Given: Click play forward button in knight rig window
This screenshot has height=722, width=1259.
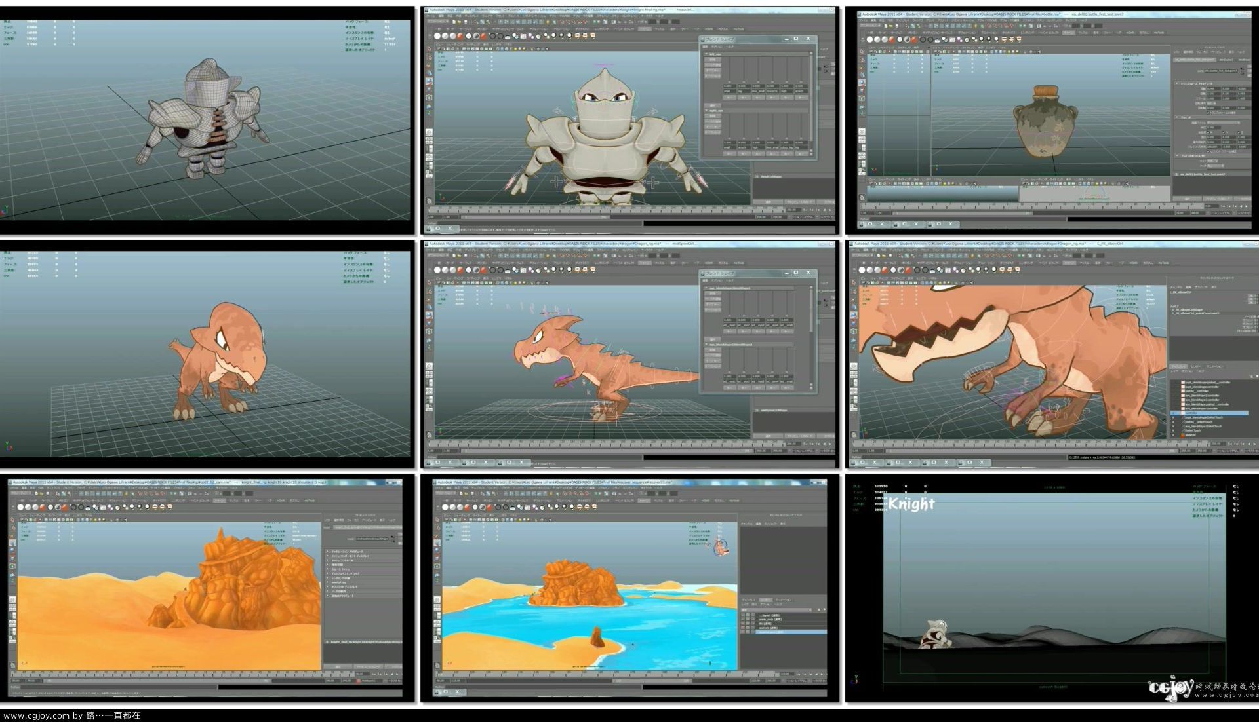Looking at the screenshot, I should tap(830, 210).
